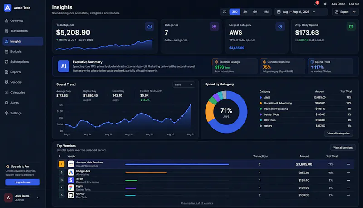Click the Log out link

tap(354, 4)
